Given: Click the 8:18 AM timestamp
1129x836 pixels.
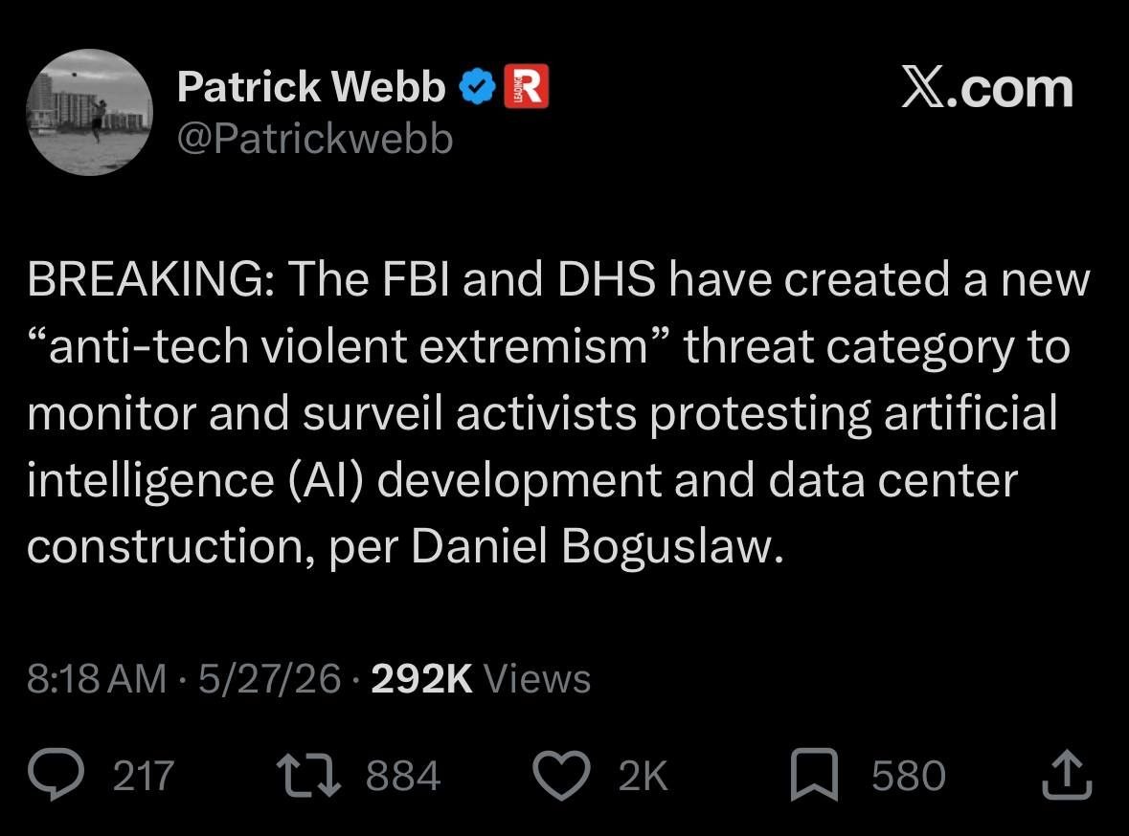Looking at the screenshot, I should [x=97, y=678].
